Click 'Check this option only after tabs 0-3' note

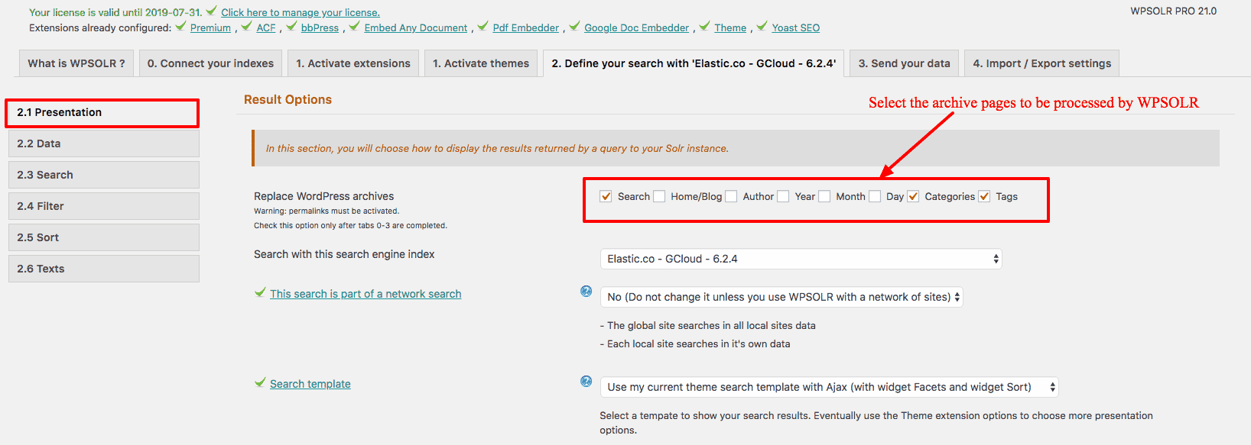coord(350,225)
